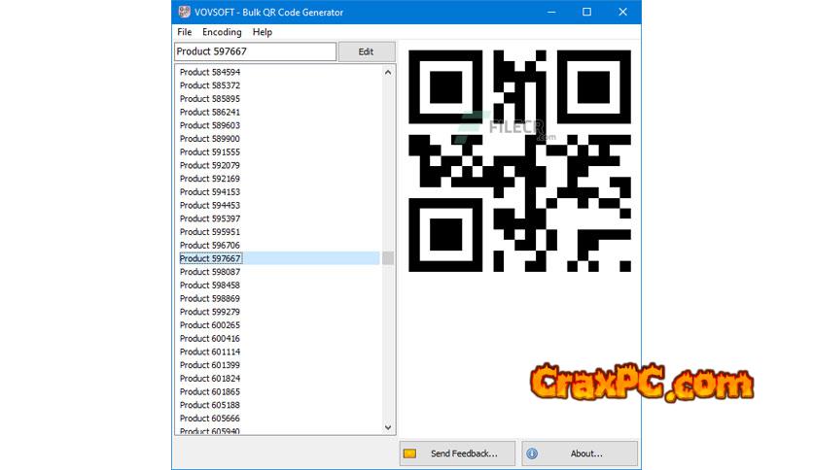
Task: Click the info icon on About button
Action: (532, 453)
